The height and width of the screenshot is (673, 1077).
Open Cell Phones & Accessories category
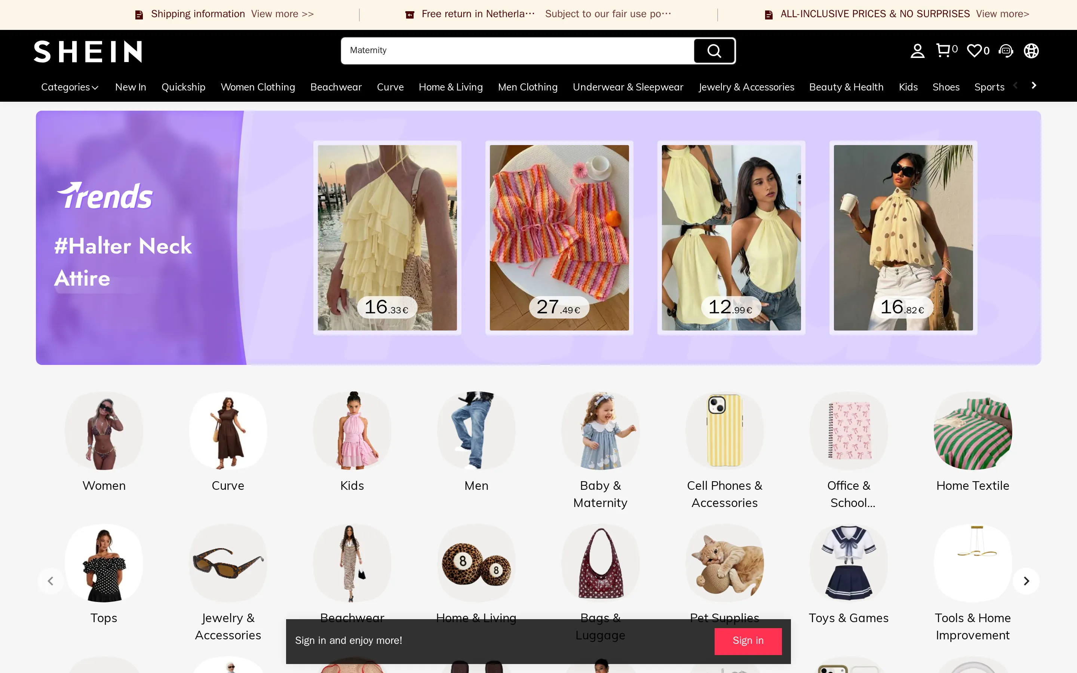724,430
